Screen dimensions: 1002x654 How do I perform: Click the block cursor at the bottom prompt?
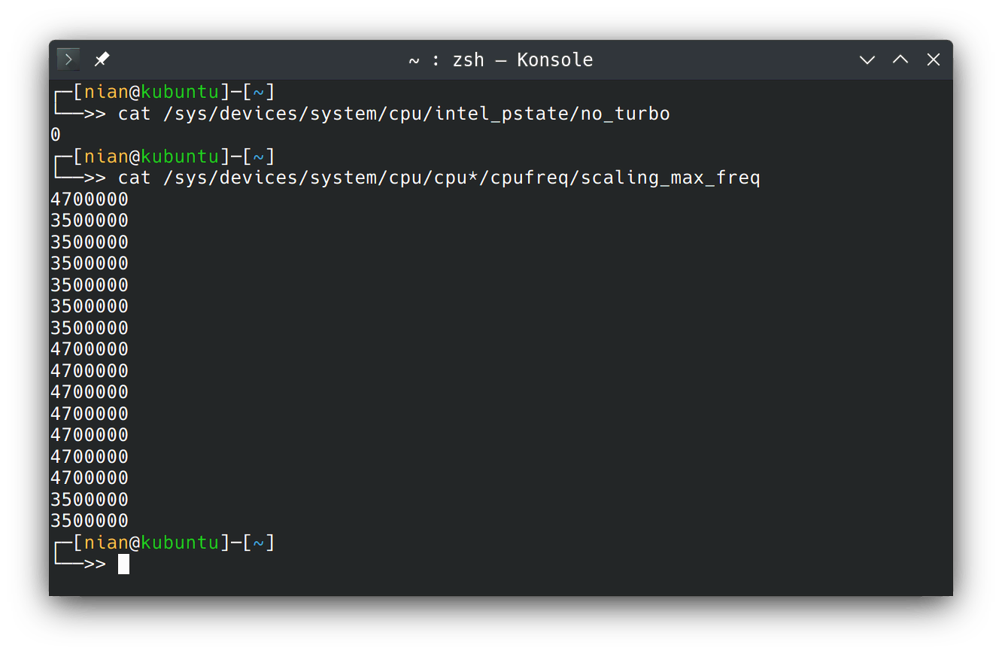pos(124,564)
